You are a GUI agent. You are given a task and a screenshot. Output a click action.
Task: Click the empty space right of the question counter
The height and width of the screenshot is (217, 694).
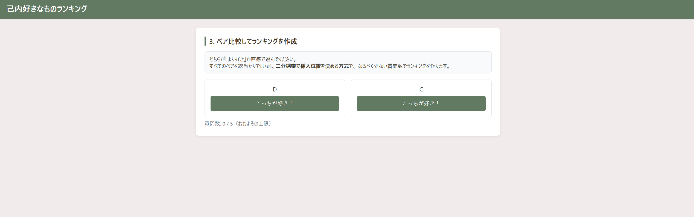tap(383, 124)
